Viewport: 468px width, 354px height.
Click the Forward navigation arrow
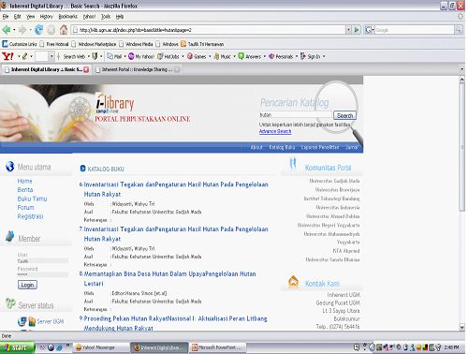(22, 30)
